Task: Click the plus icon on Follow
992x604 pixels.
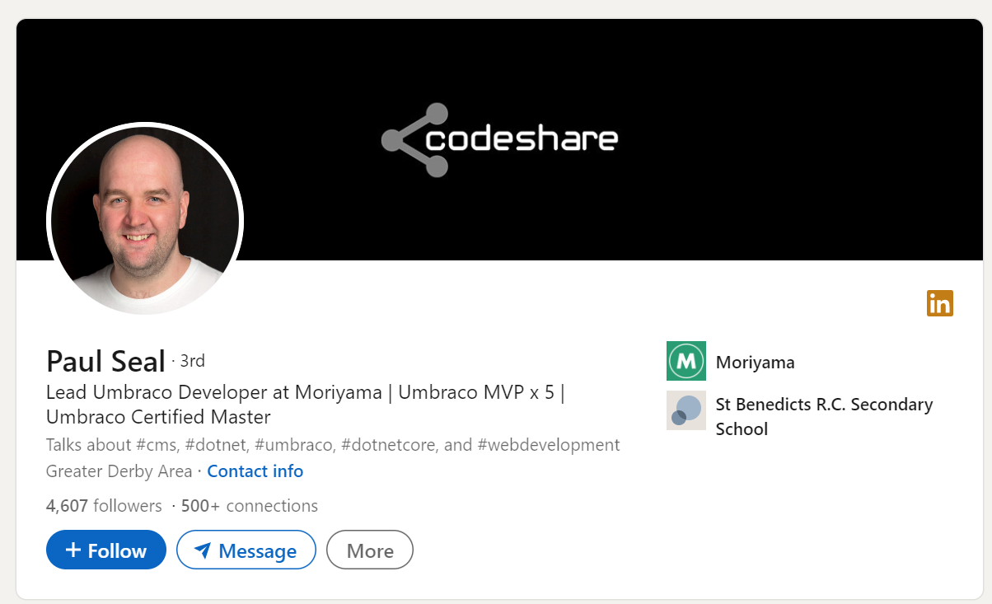Action: coord(73,550)
